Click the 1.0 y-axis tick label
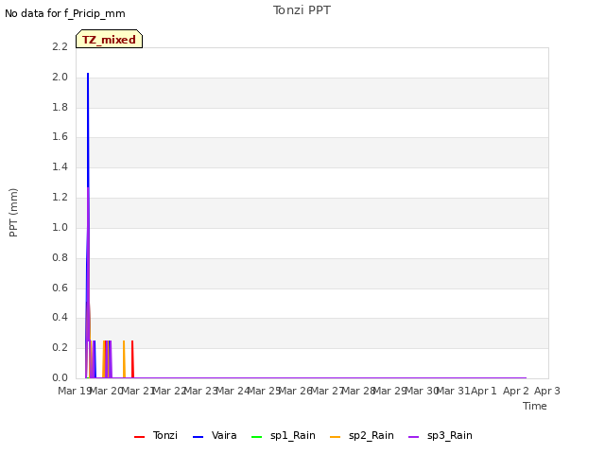This screenshot has height=454, width=605. (x=60, y=227)
